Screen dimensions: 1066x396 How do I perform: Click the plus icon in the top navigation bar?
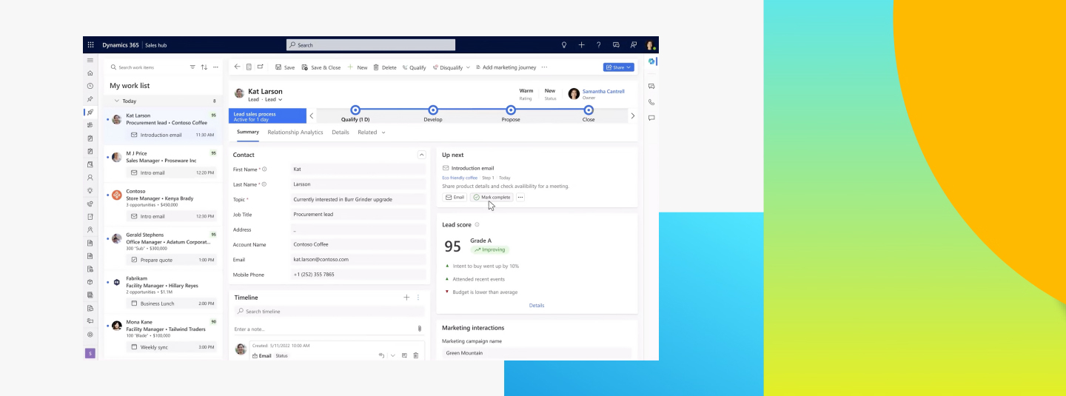coord(581,45)
